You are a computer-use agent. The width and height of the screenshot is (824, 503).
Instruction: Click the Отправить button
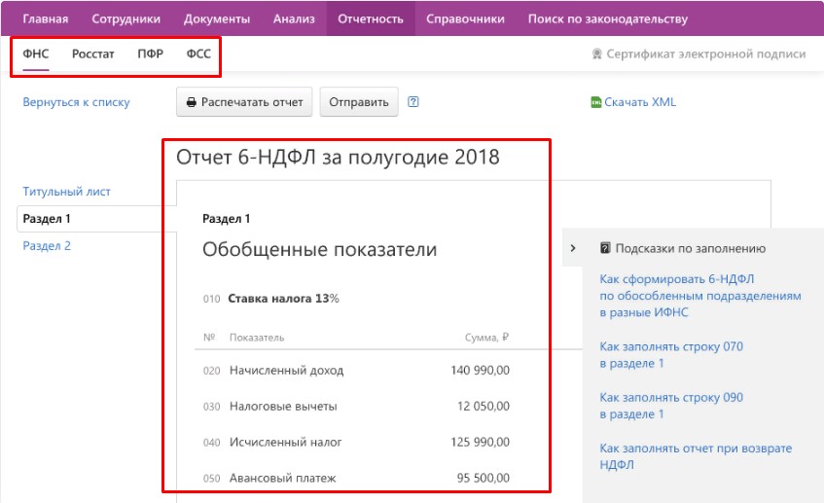click(359, 102)
